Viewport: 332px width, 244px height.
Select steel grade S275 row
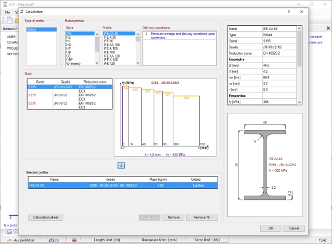point(69,95)
